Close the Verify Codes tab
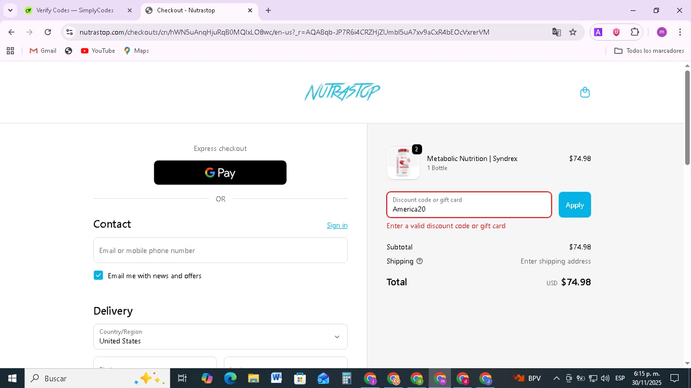Image resolution: width=691 pixels, height=388 pixels. pyautogui.click(x=129, y=10)
